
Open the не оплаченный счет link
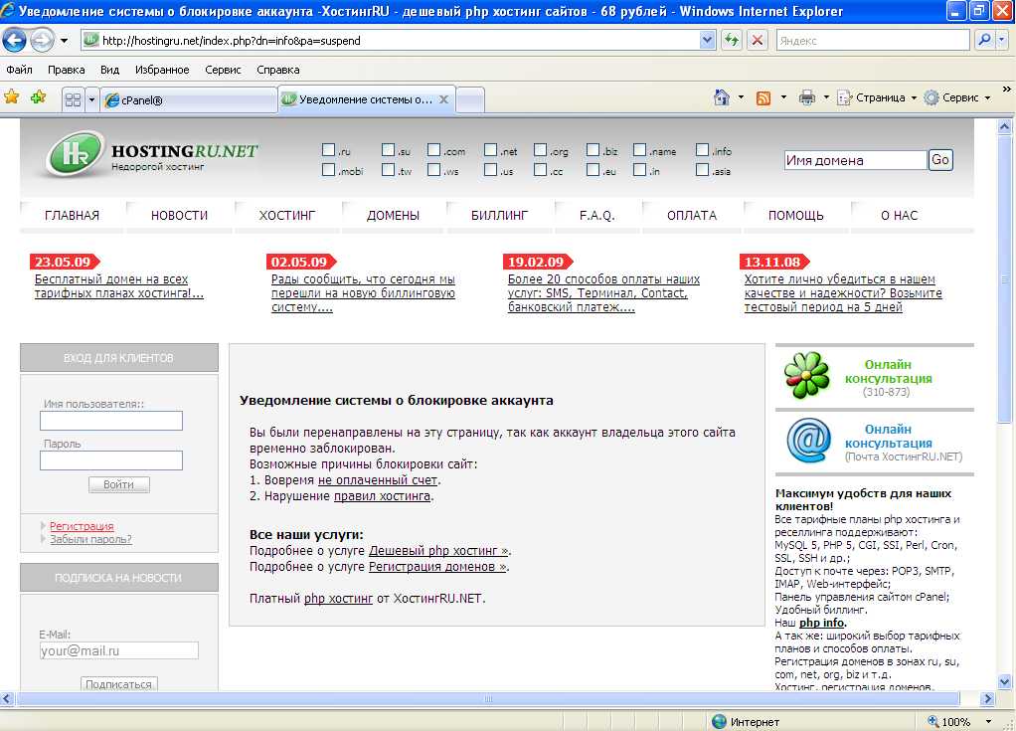(378, 480)
